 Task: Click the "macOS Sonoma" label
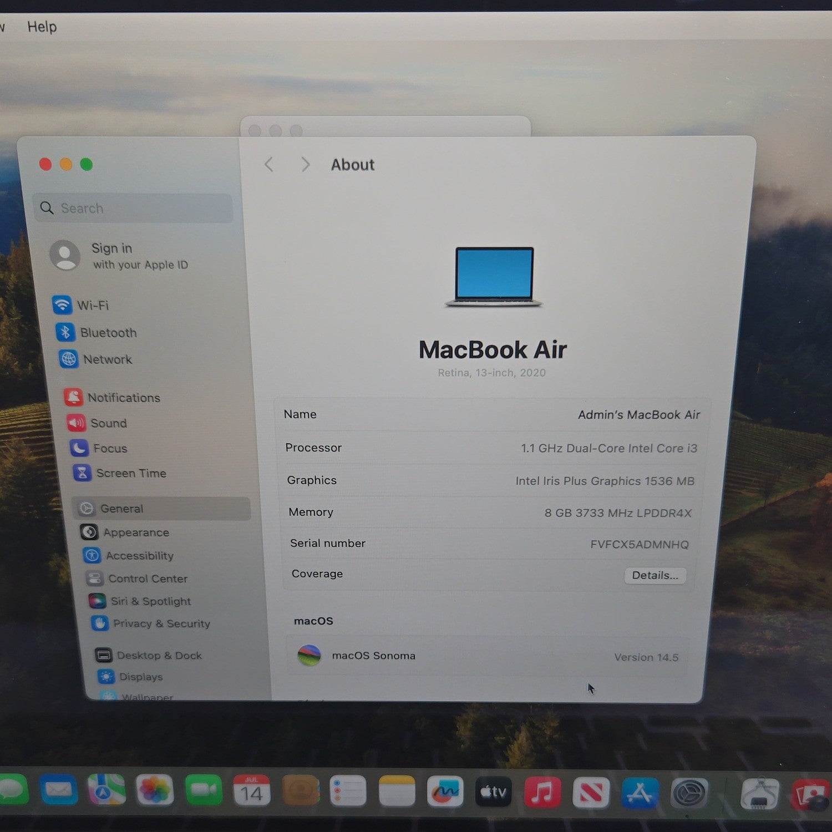pyautogui.click(x=374, y=656)
